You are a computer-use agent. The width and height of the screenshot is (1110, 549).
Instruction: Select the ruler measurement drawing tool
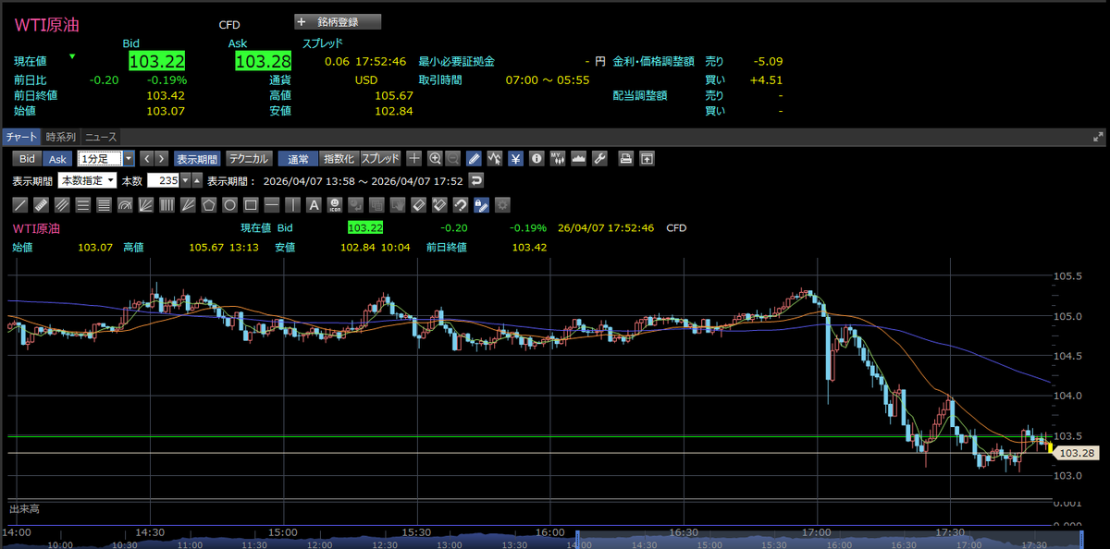41,204
